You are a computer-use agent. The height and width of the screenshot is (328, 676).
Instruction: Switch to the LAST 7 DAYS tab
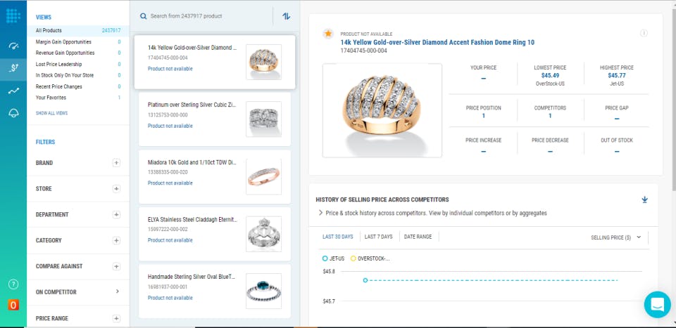click(x=379, y=237)
